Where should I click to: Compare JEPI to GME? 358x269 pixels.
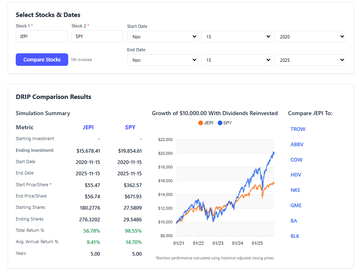point(296,205)
